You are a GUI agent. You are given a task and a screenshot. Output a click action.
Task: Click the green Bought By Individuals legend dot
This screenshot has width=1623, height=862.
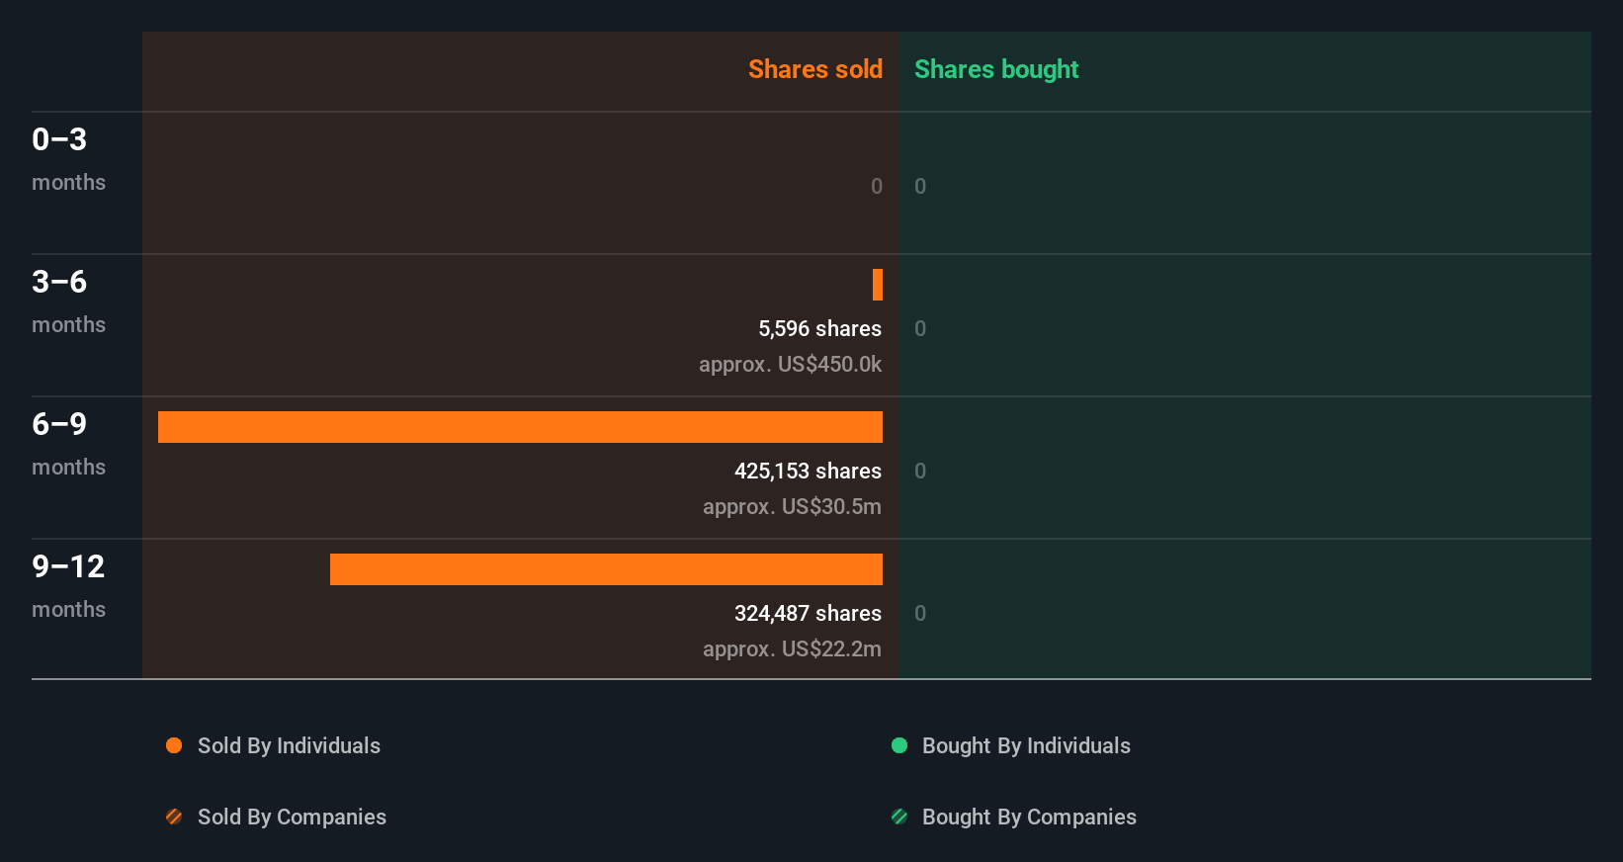[x=899, y=745]
